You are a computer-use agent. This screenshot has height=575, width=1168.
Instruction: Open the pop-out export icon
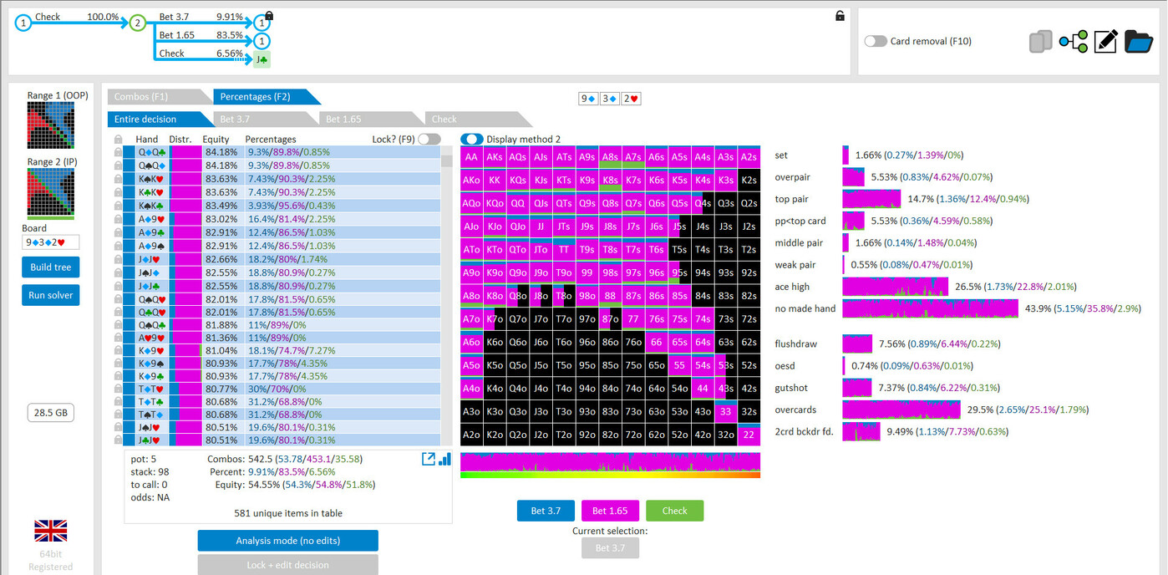point(429,459)
